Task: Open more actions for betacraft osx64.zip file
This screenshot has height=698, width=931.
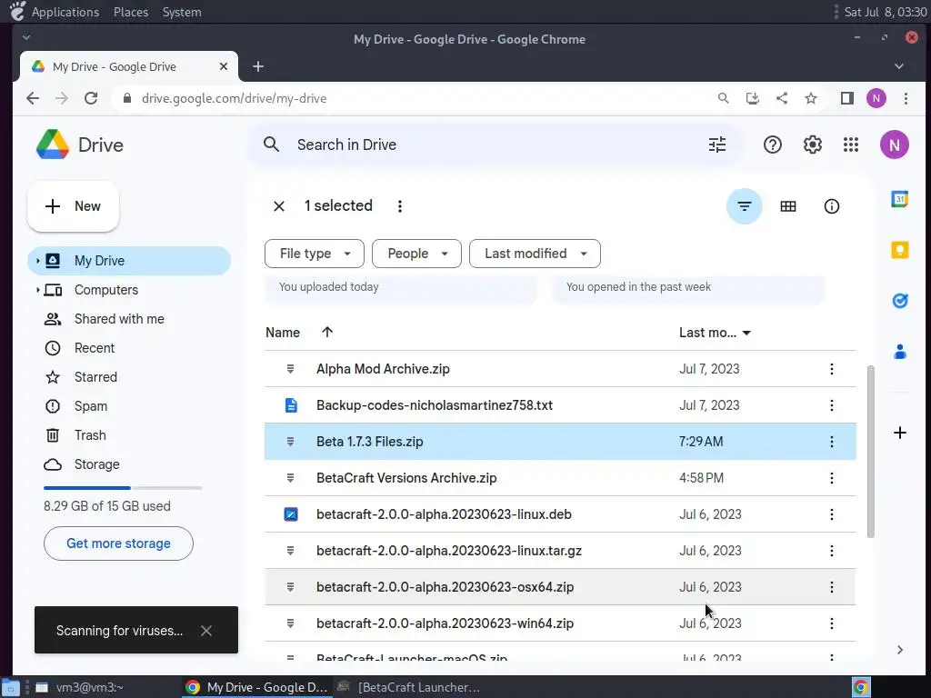Action: (831, 587)
